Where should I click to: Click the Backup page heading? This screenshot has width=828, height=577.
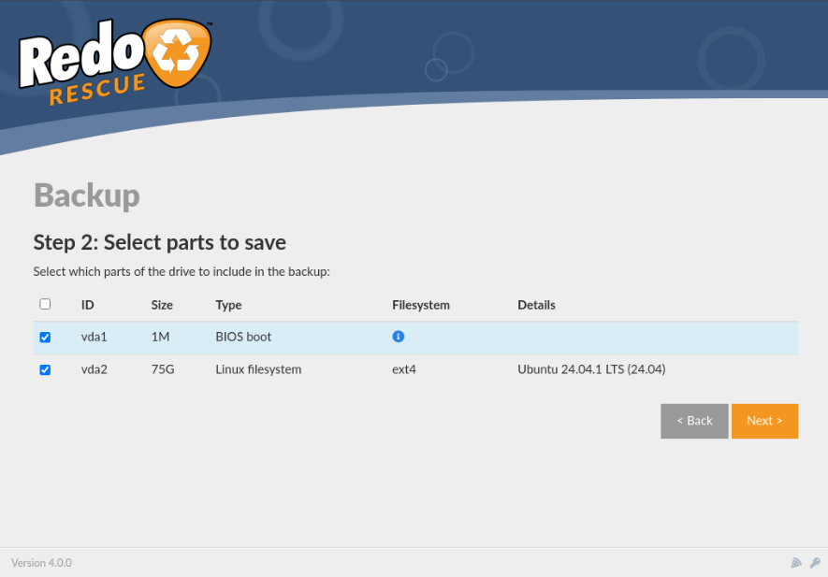[x=86, y=196]
